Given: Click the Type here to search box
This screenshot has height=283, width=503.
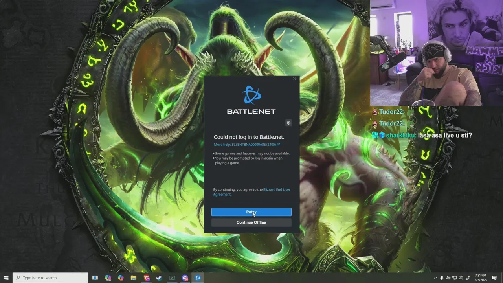Looking at the screenshot, I should pyautogui.click(x=50, y=278).
